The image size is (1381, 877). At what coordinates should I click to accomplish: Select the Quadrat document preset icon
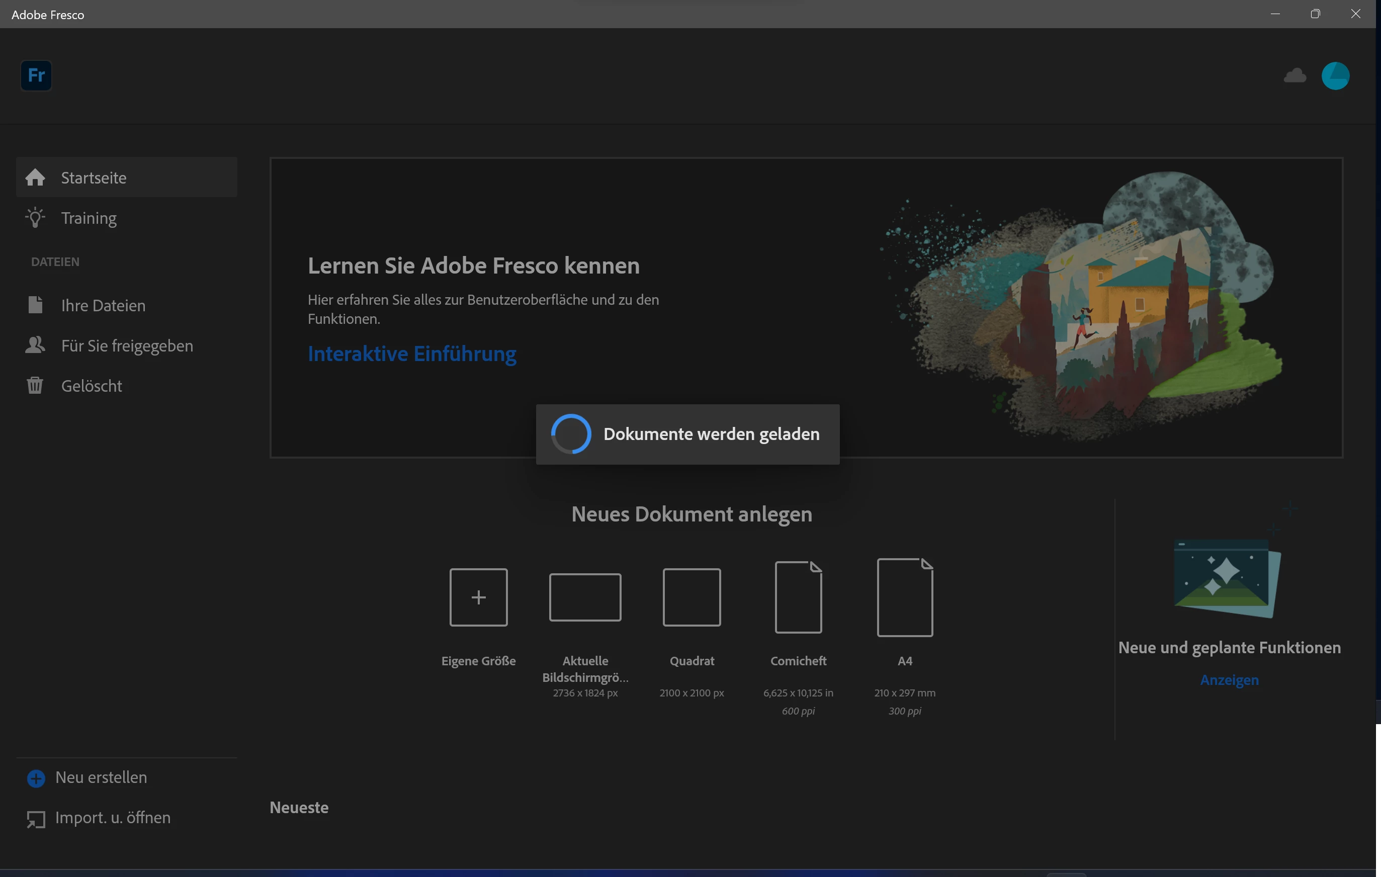(692, 597)
